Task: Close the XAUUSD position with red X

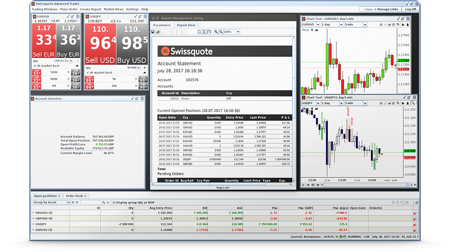Action: tap(415, 213)
